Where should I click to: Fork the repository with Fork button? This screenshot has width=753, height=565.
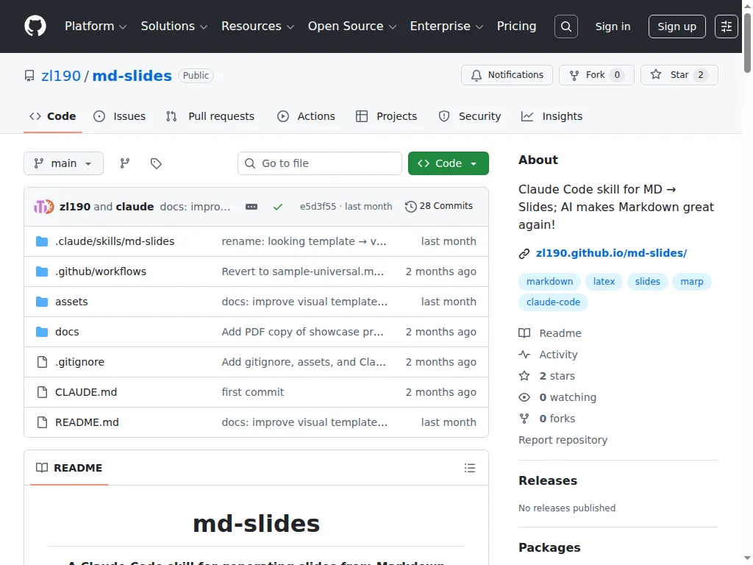point(596,75)
